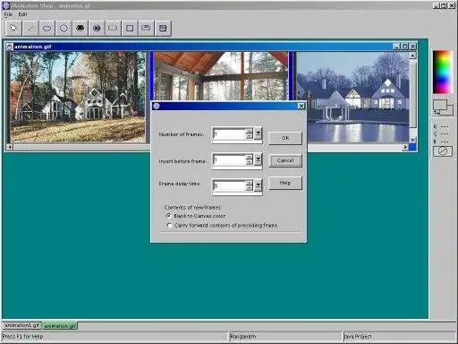Choose the ellipse tool

(47, 29)
